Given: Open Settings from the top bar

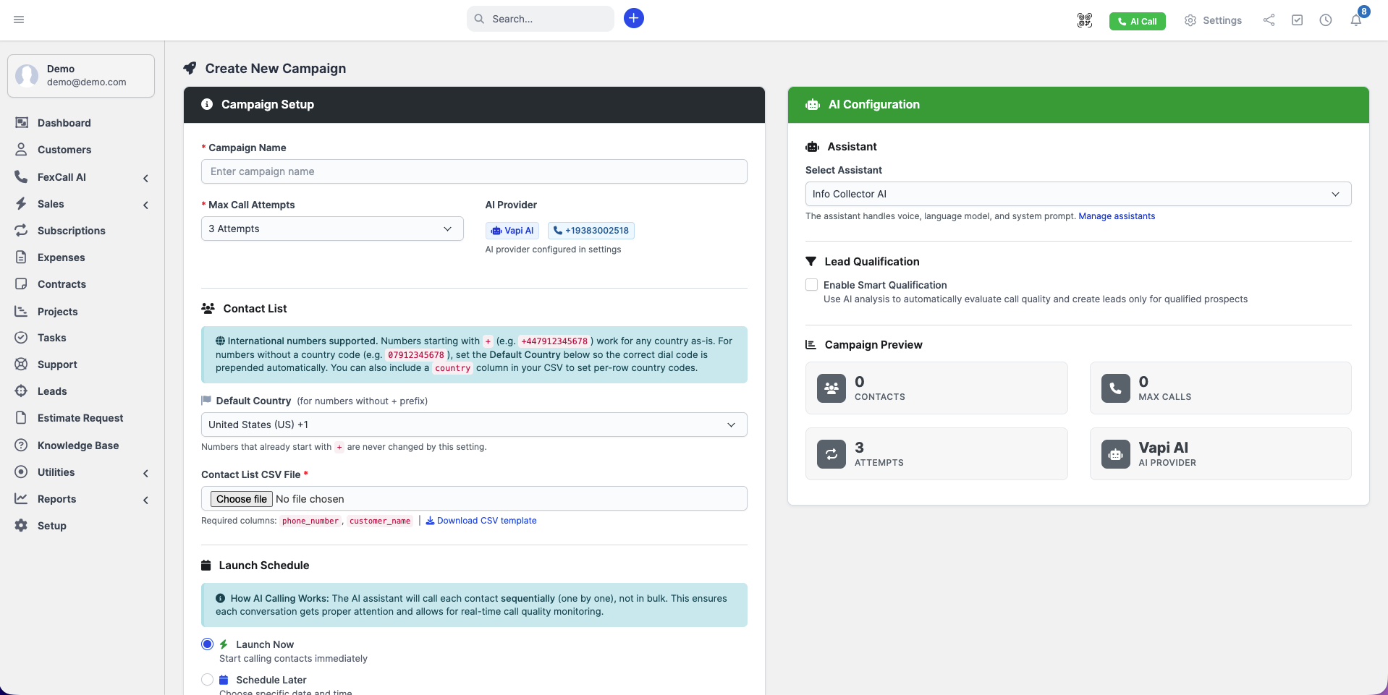Looking at the screenshot, I should click(x=1212, y=20).
